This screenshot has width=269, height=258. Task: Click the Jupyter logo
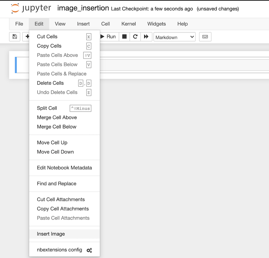[31, 8]
